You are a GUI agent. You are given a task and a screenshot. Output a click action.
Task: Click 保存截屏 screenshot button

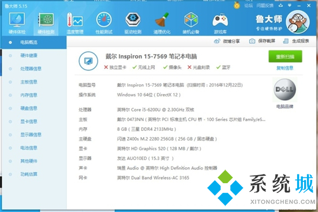coord(262,41)
